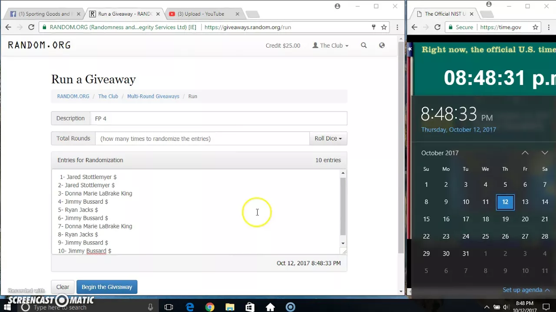Image resolution: width=556 pixels, height=312 pixels.
Task: Expand Set up agenda in calendar flyout
Action: tap(526, 290)
